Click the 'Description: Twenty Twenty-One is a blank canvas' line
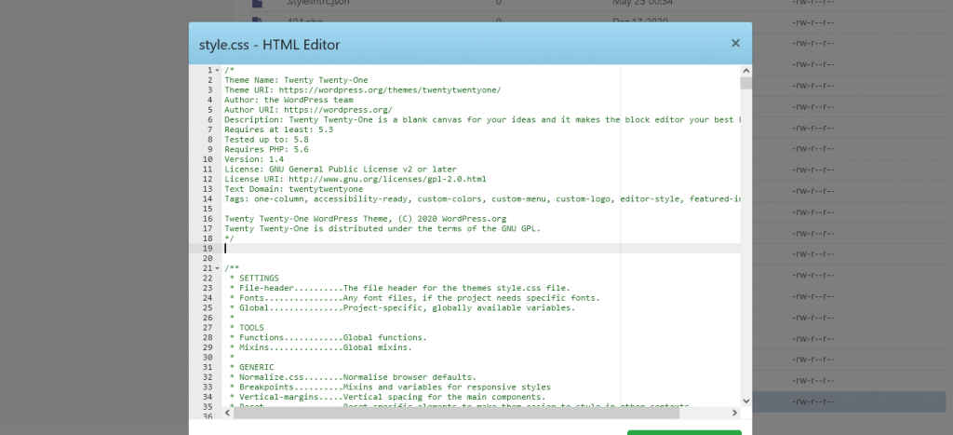Image resolution: width=953 pixels, height=435 pixels. coord(482,120)
